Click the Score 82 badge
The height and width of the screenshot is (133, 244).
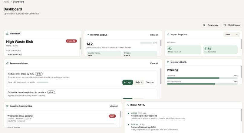tap(71, 41)
